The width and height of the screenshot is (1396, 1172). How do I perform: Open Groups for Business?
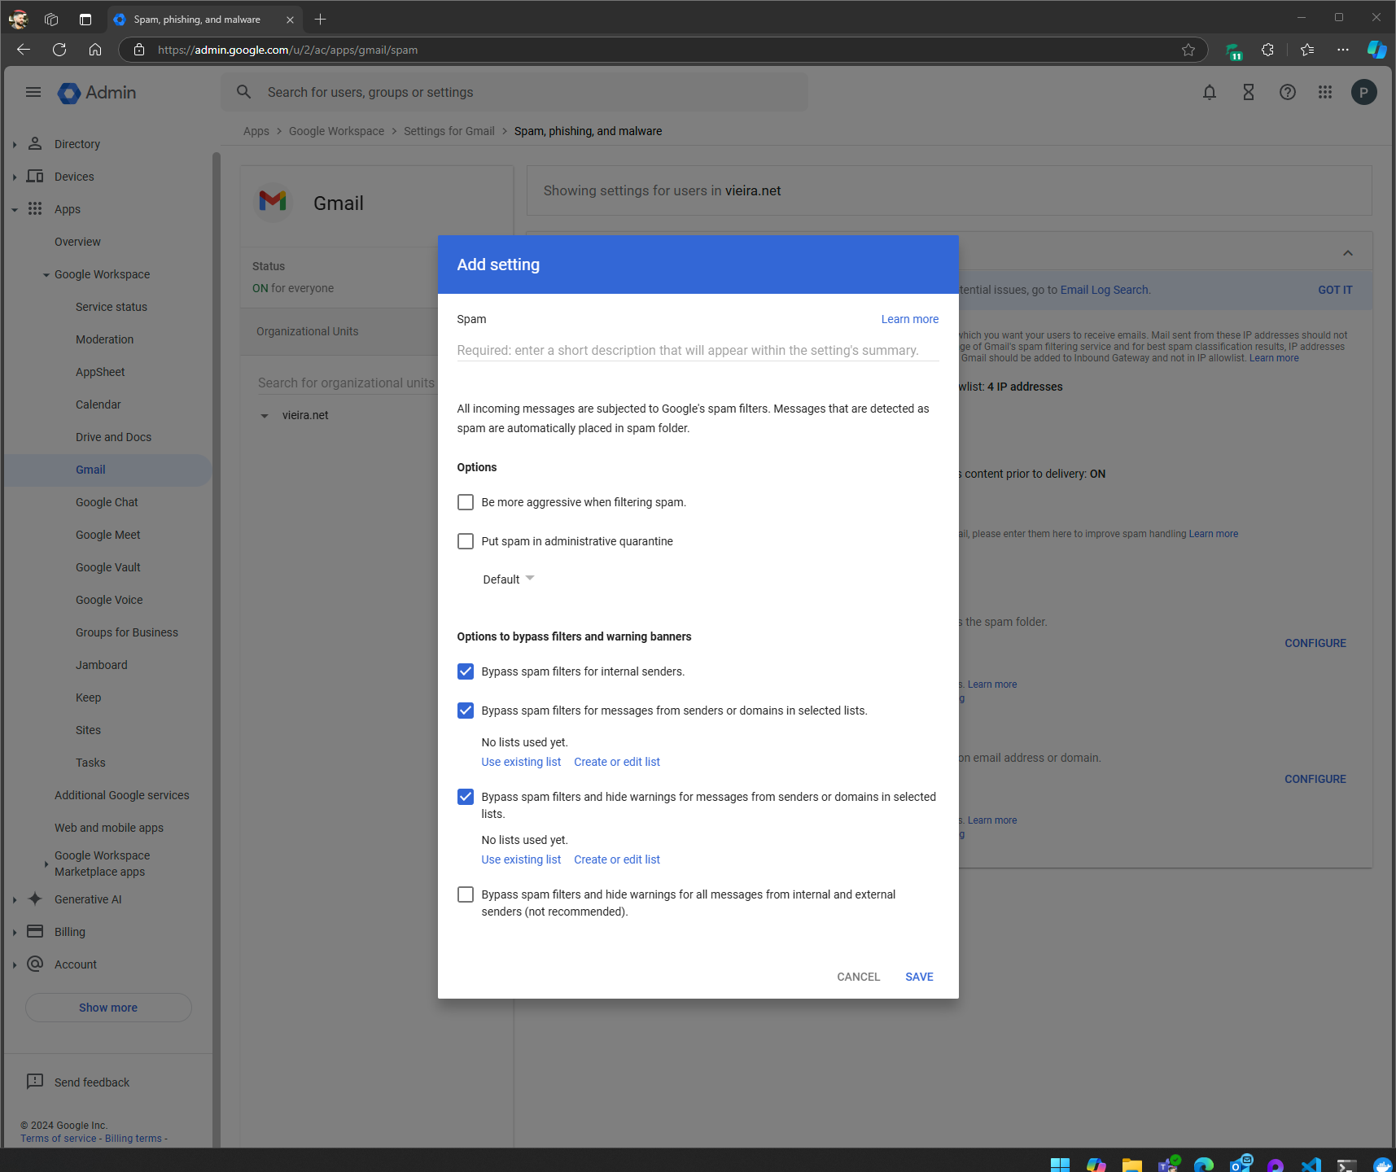(127, 632)
